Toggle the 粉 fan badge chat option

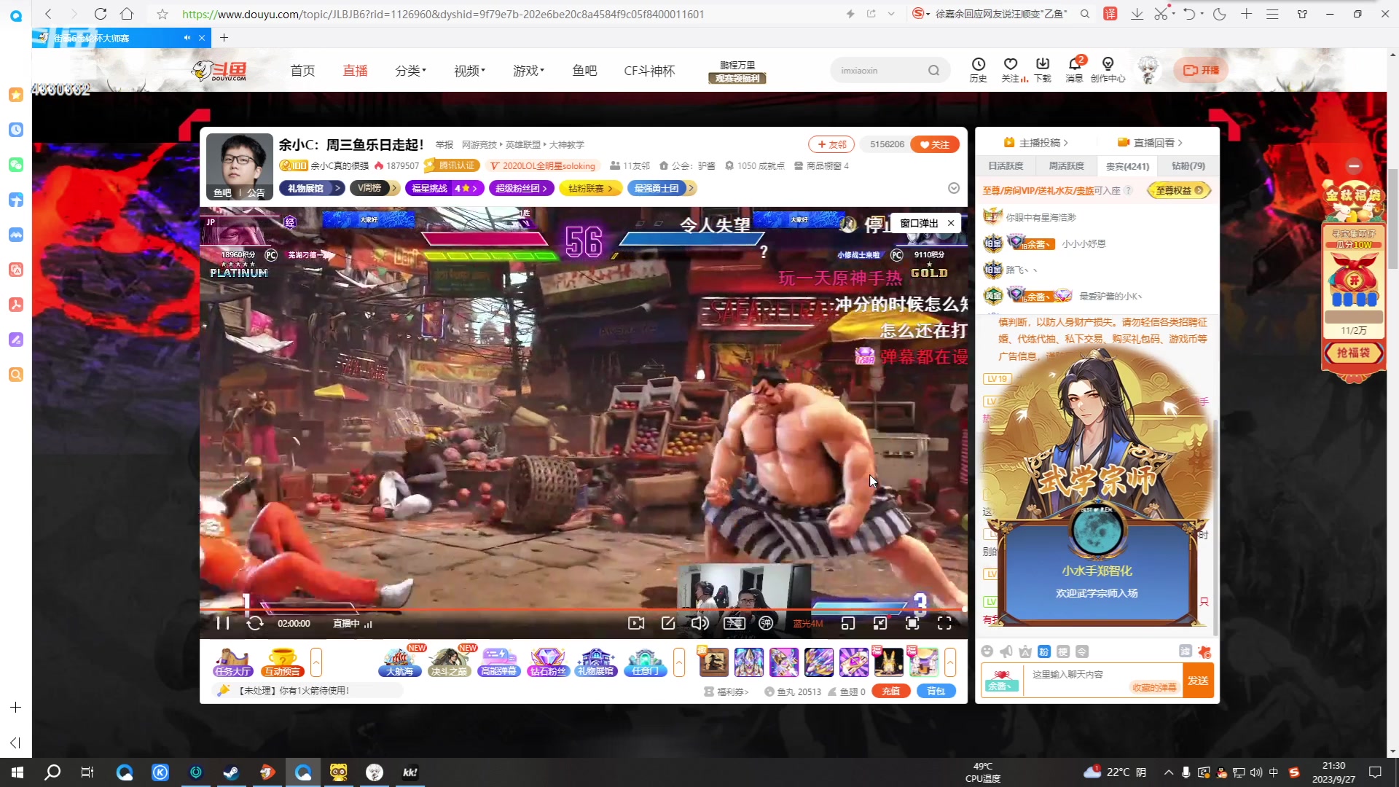[x=1043, y=651]
